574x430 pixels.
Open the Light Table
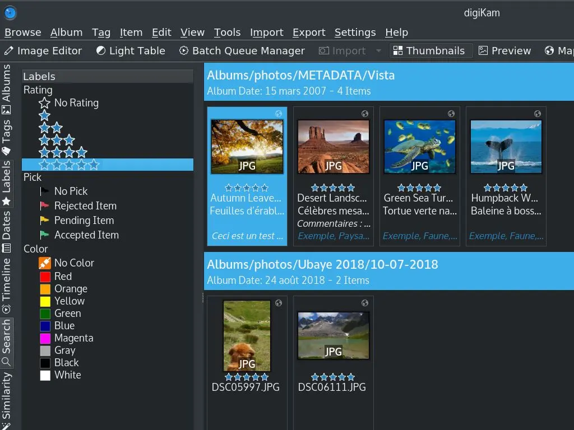tap(130, 50)
